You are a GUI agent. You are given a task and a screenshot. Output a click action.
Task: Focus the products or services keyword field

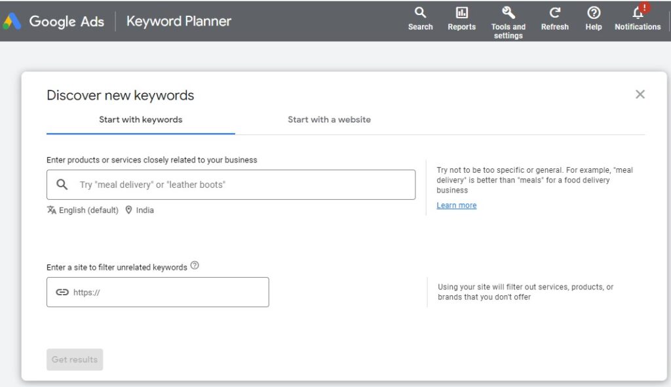(x=231, y=185)
